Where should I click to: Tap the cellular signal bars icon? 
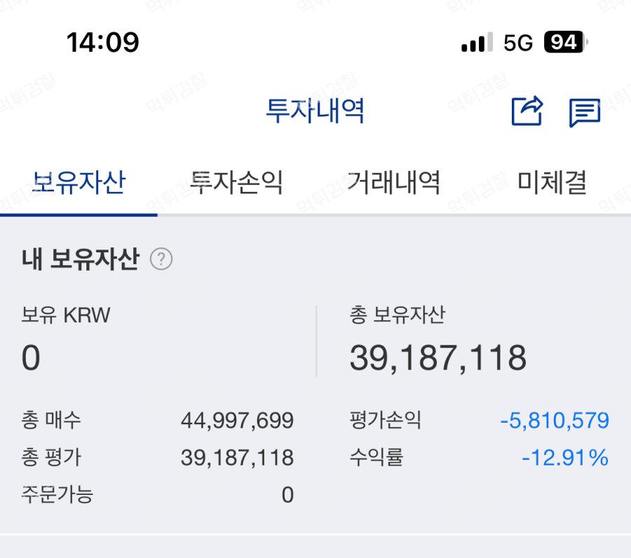[x=477, y=43]
